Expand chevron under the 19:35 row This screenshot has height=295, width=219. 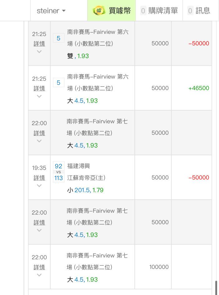(39, 185)
